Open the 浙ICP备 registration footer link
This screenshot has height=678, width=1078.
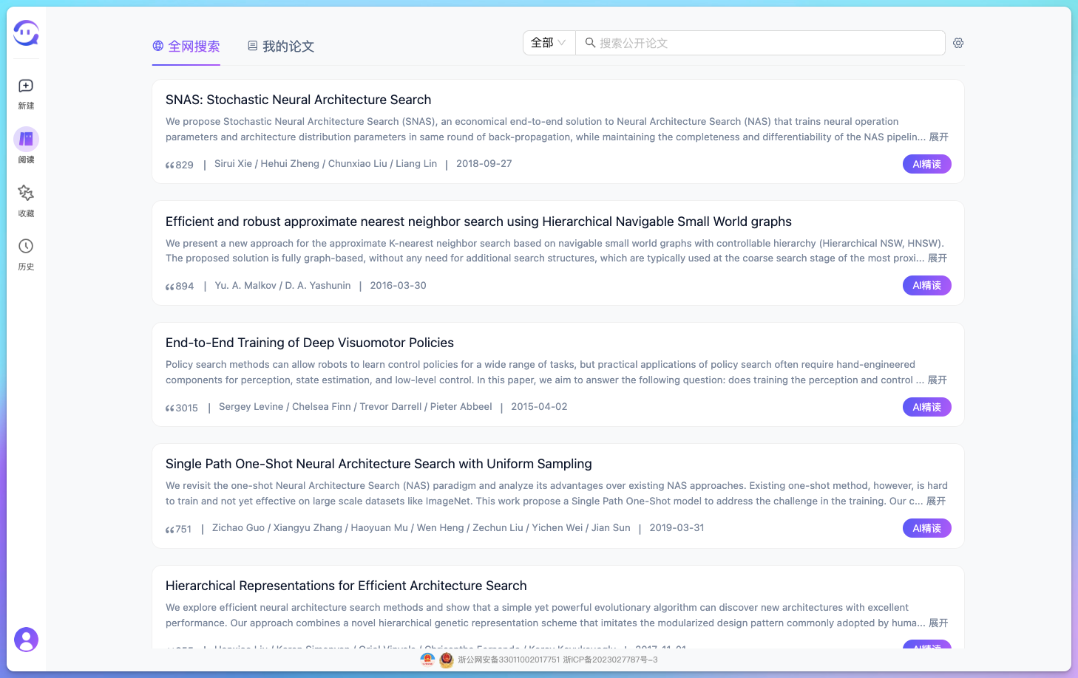610,660
